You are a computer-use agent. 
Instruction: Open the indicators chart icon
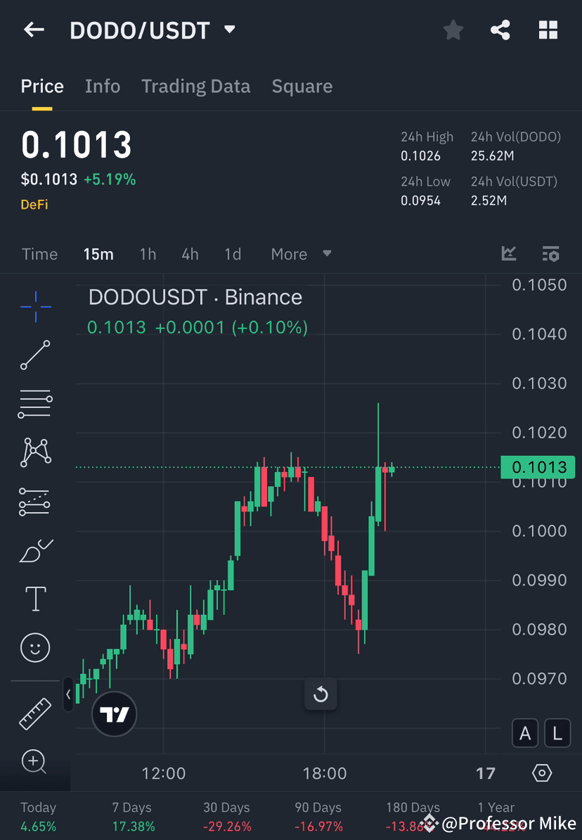coord(508,254)
